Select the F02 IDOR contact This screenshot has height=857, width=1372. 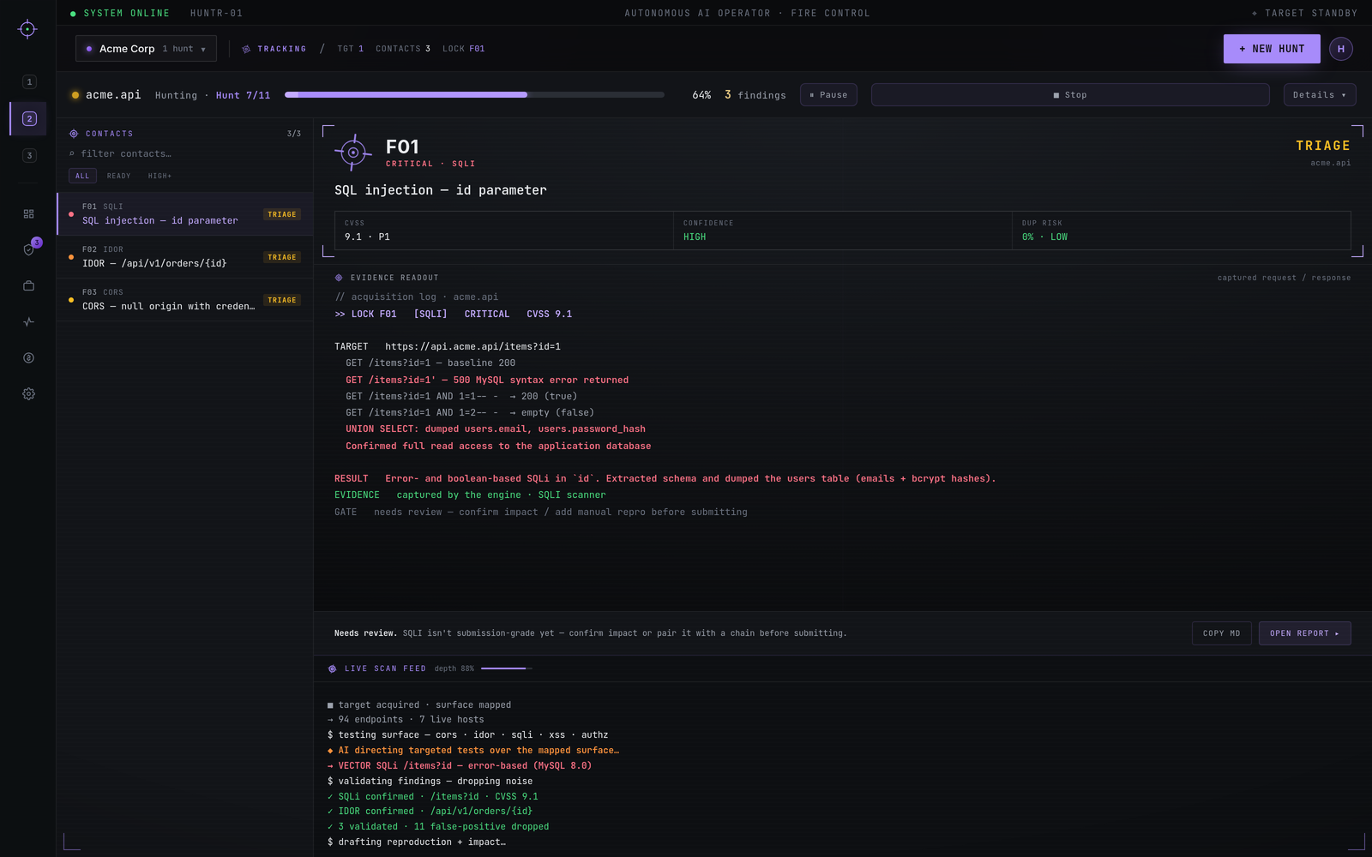185,257
